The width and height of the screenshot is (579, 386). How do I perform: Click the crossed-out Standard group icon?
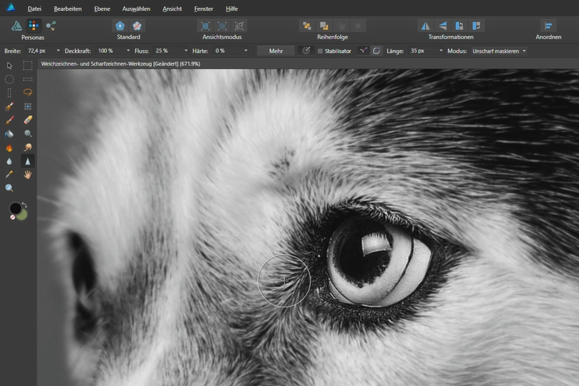(138, 26)
